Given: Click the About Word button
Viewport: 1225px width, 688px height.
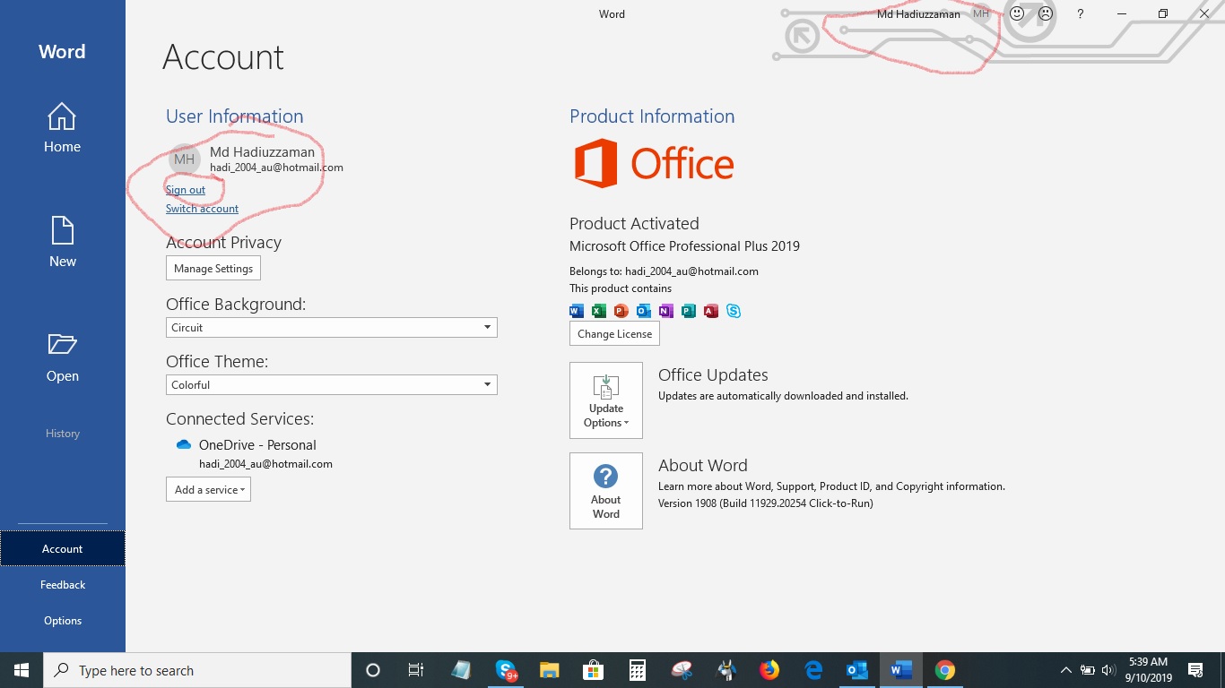Looking at the screenshot, I should [x=606, y=491].
